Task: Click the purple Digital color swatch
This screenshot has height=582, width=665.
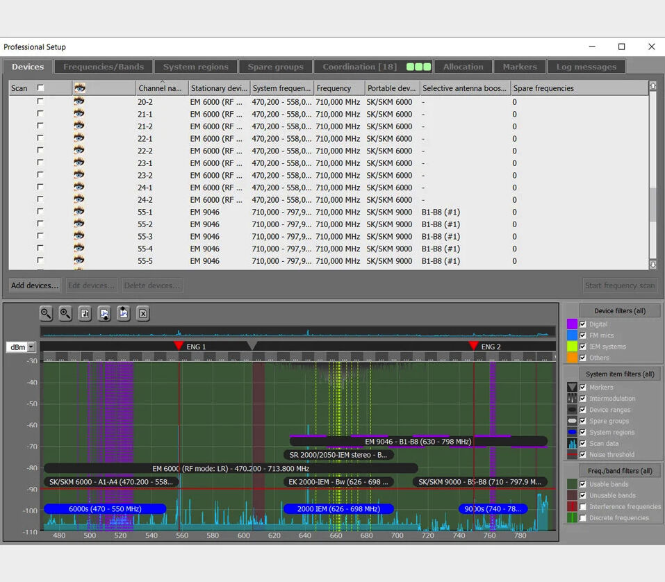Action: [572, 324]
